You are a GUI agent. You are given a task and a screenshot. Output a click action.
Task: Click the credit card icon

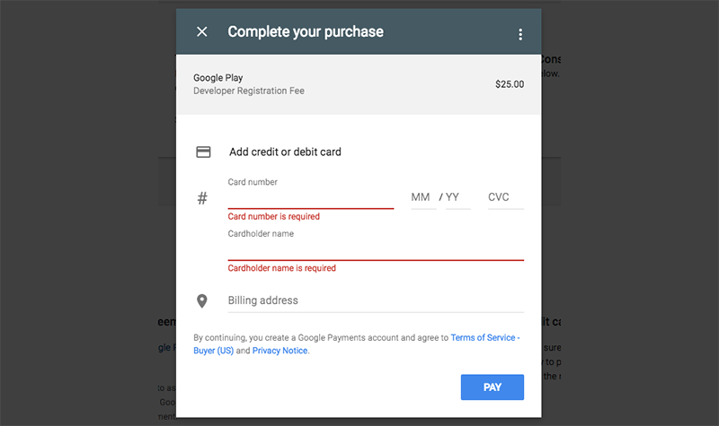click(203, 152)
